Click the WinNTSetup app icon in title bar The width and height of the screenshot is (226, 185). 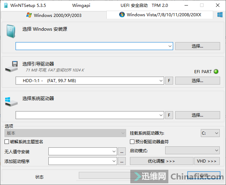(x=6, y=5)
